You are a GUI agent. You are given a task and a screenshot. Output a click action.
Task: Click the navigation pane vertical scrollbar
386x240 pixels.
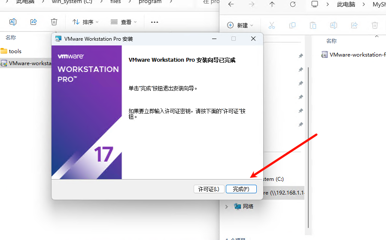[x=308, y=147]
